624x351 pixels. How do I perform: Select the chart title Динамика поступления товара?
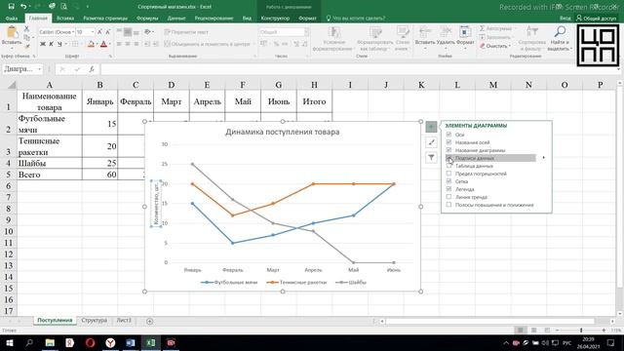click(282, 132)
